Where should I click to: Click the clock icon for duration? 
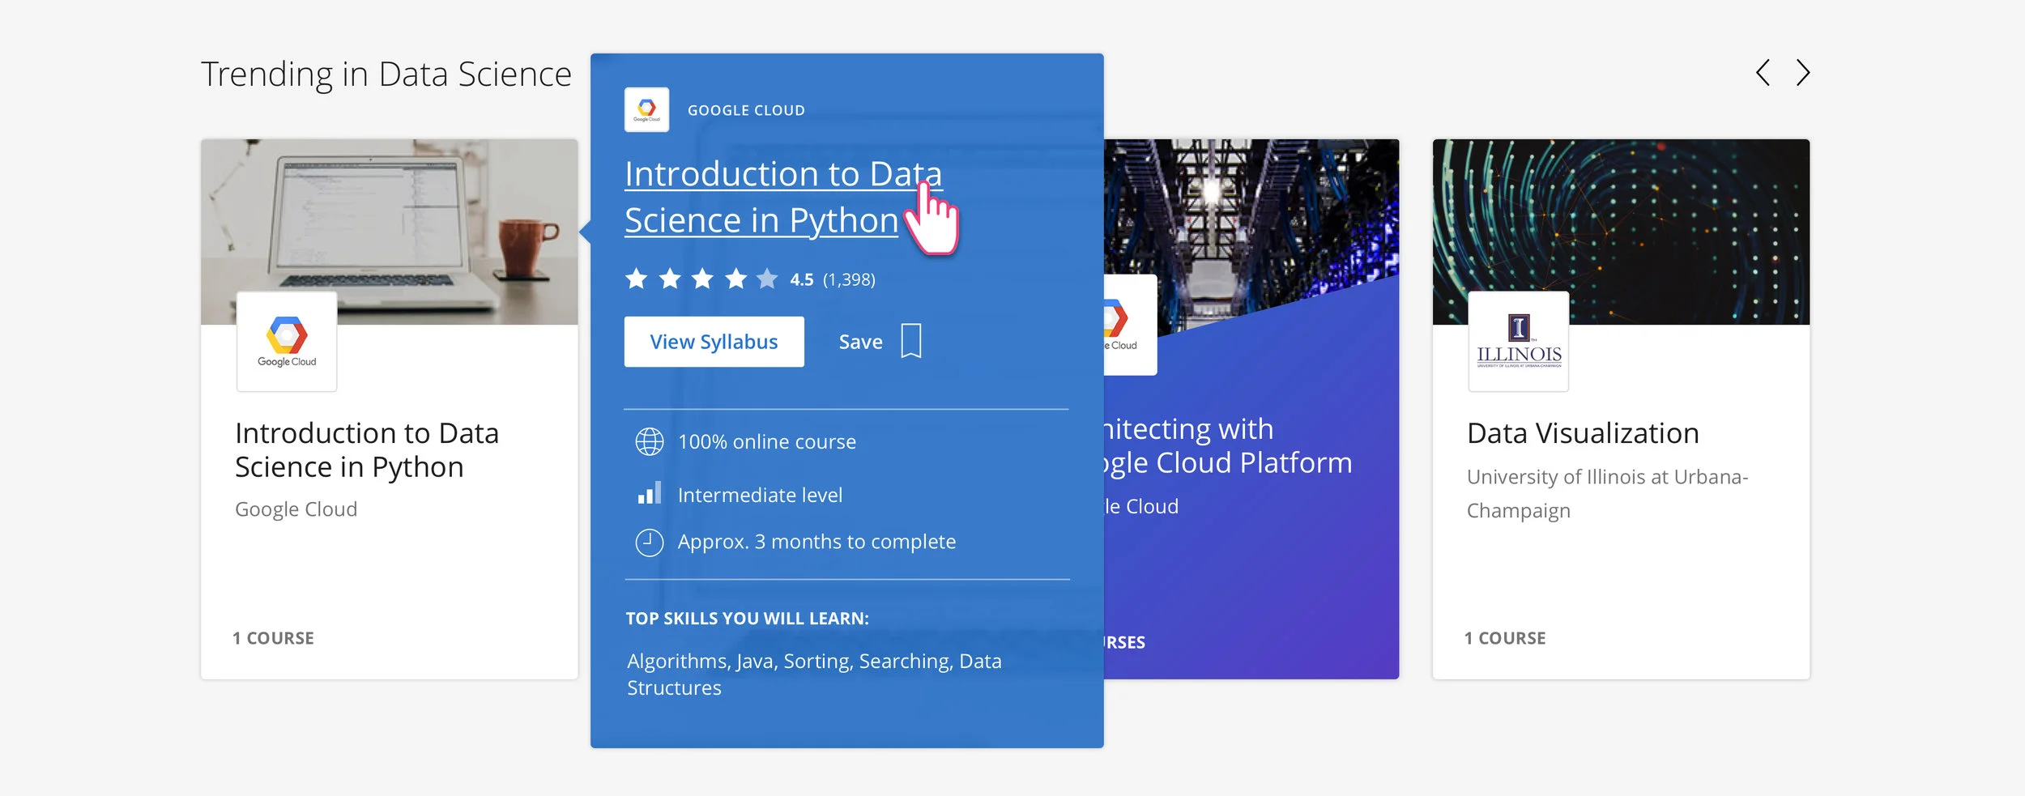point(649,543)
